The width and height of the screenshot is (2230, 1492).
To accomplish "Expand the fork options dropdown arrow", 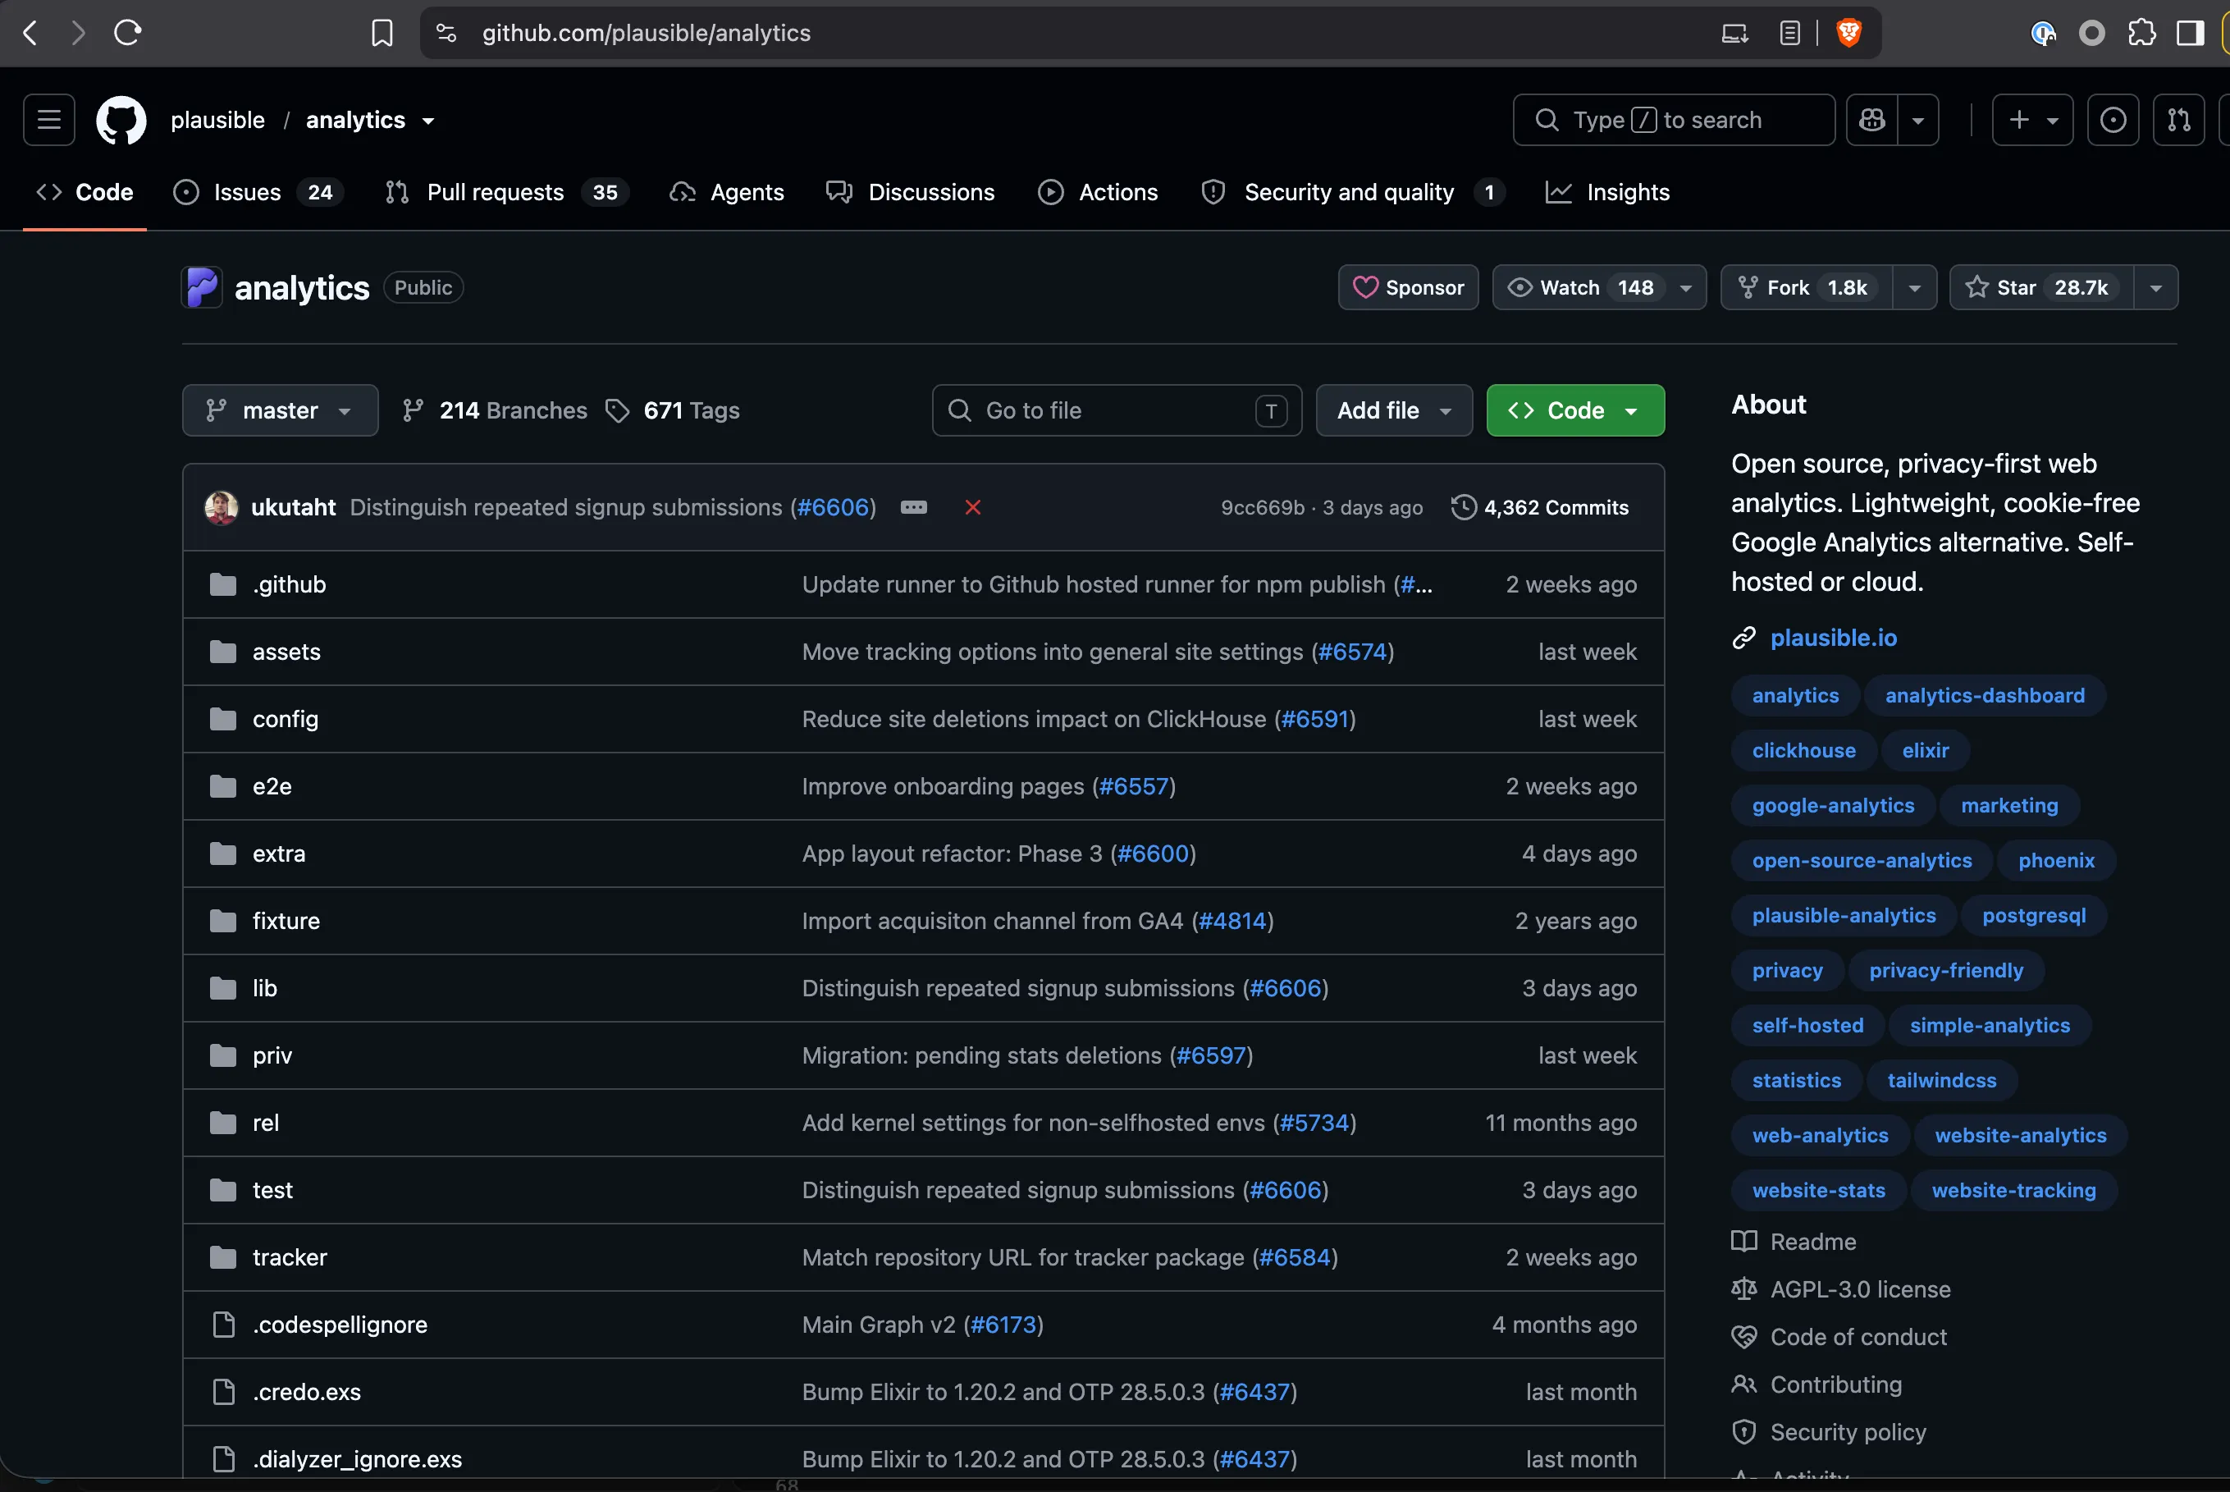I will click(x=1914, y=287).
